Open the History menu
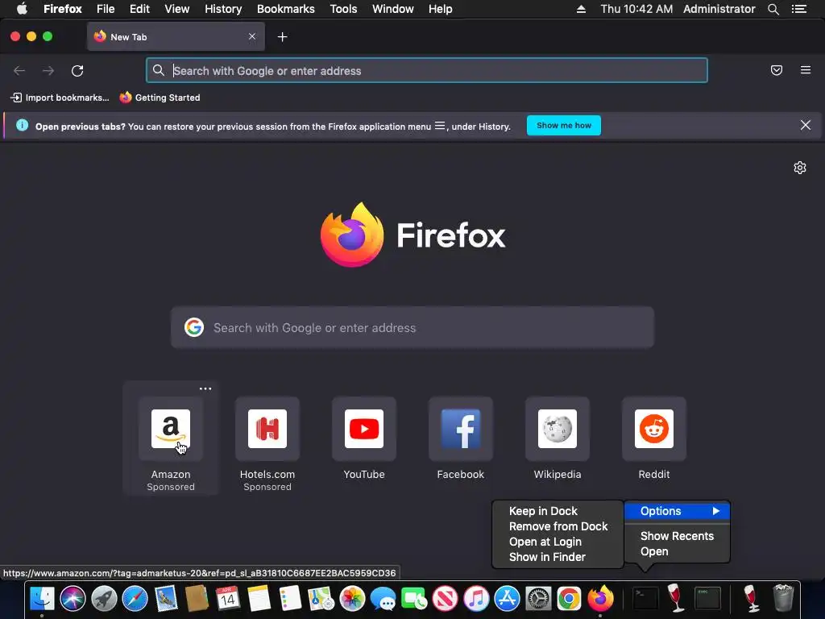Viewport: 825px width, 619px height. tap(223, 9)
